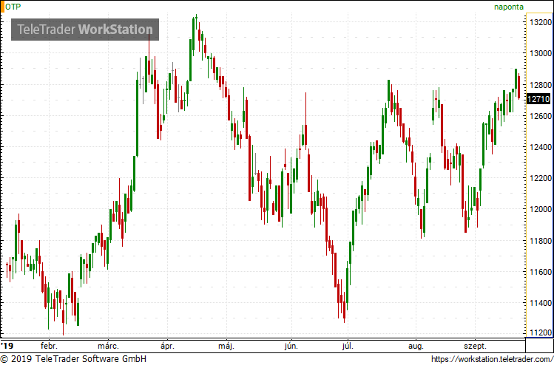Select the 'naponta' interval label
Screen dimensions: 554x365
(x=509, y=7)
